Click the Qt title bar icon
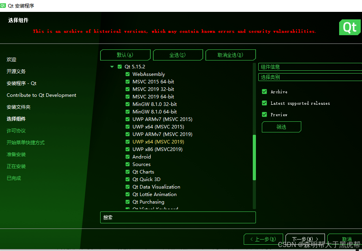Image resolution: width=362 pixels, height=251 pixels. click(x=3, y=6)
